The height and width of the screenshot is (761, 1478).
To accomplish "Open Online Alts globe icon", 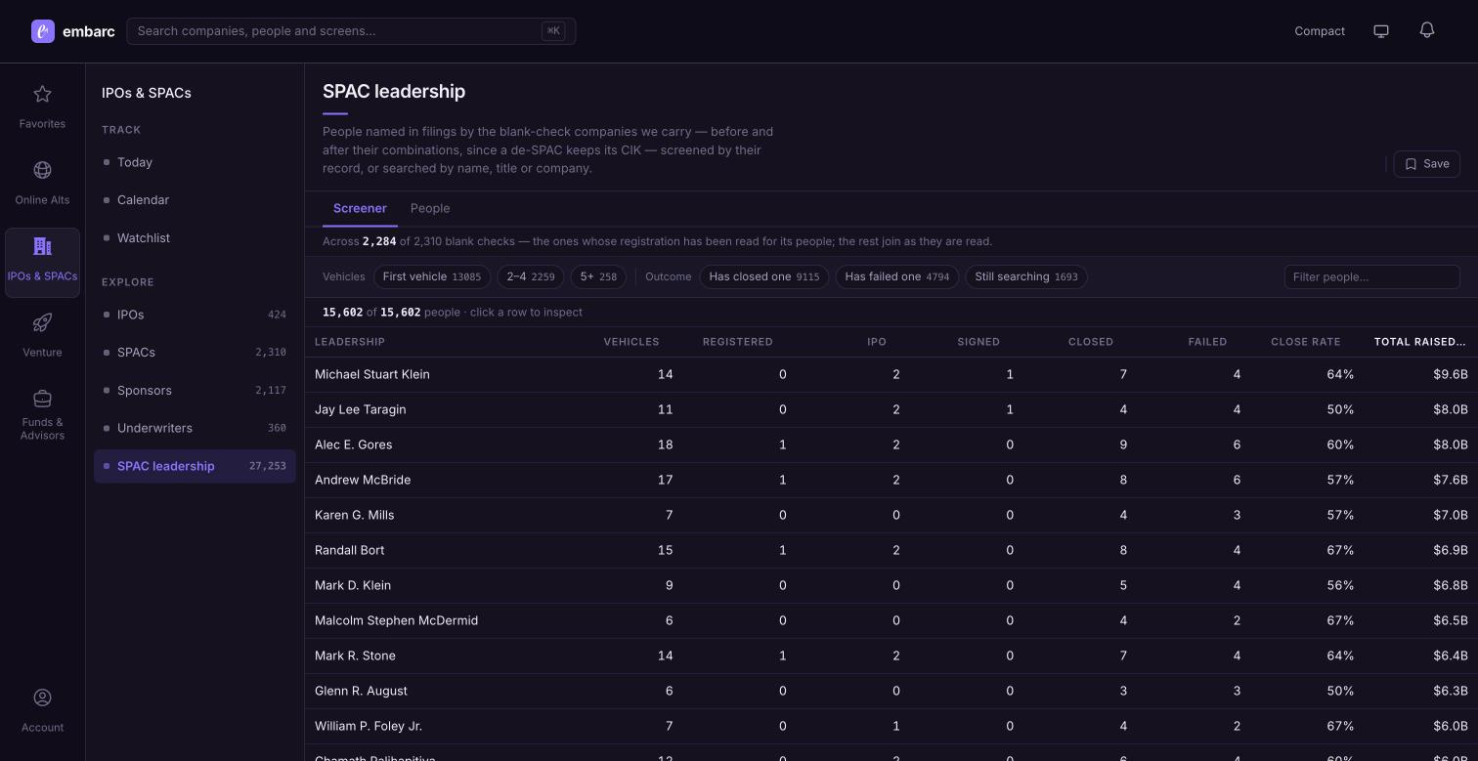I will (x=42, y=170).
